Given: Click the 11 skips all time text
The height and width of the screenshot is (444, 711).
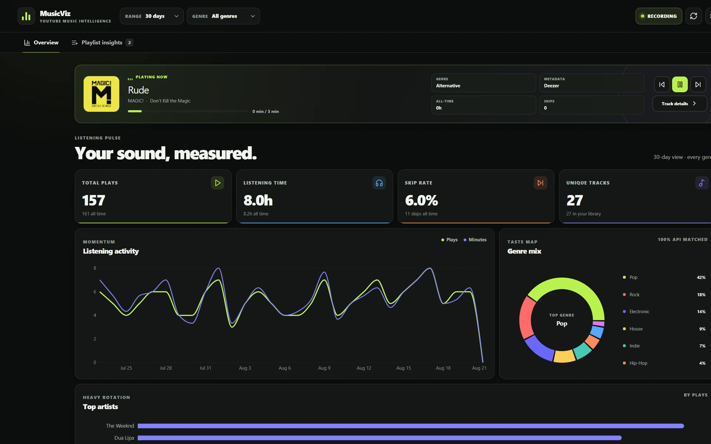Looking at the screenshot, I should coord(421,214).
